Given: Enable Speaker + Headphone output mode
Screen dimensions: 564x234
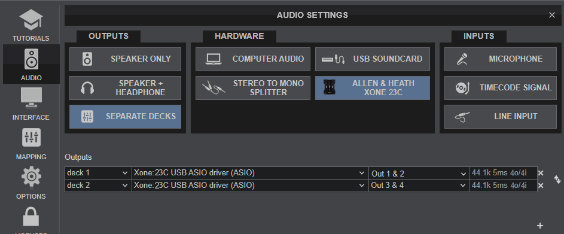Looking at the screenshot, I should tap(125, 88).
